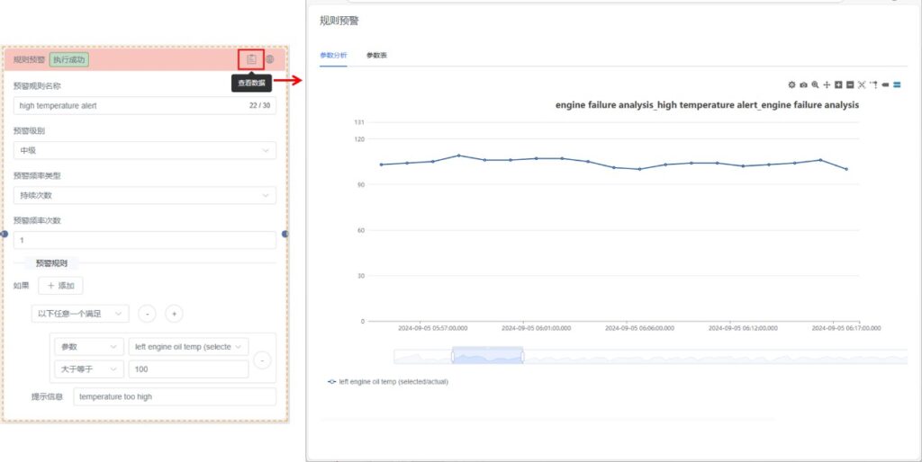The width and height of the screenshot is (922, 462).
Task: Click the globe icon in rule header
Action: tap(269, 59)
